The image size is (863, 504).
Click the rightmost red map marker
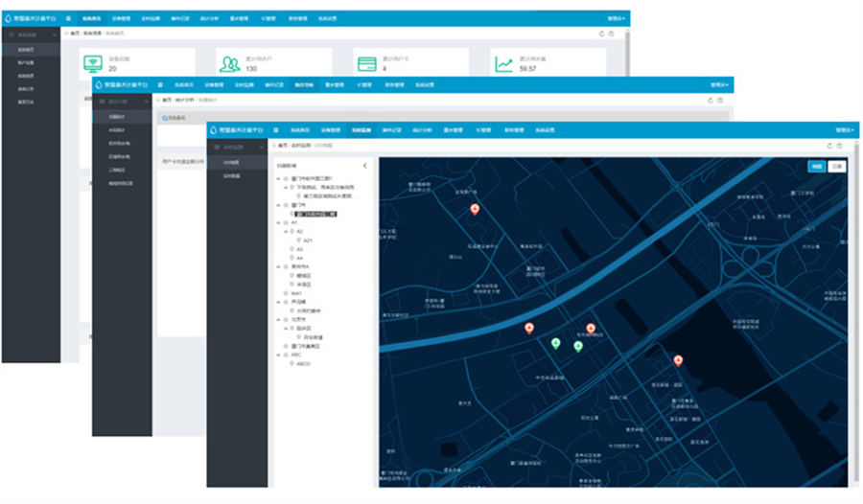678,360
